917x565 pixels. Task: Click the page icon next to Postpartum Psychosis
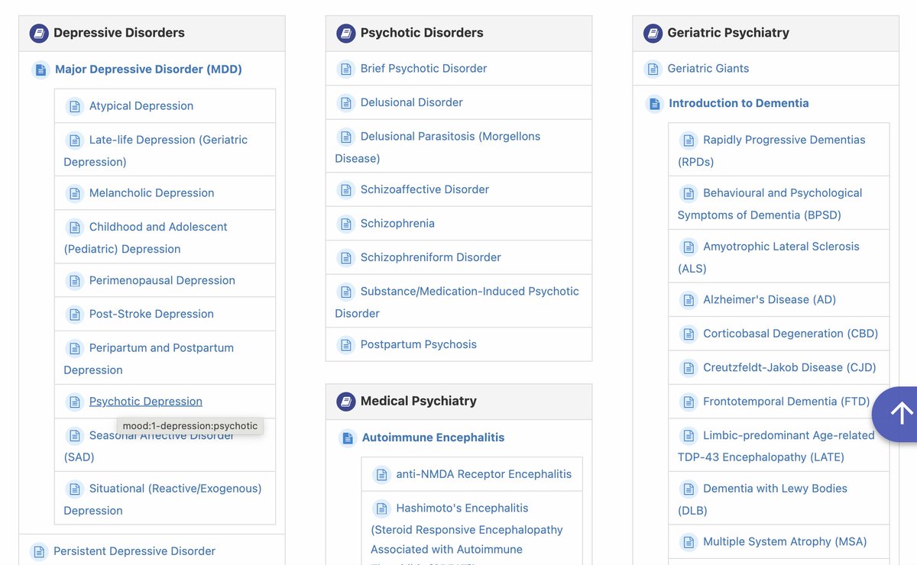pyautogui.click(x=346, y=344)
